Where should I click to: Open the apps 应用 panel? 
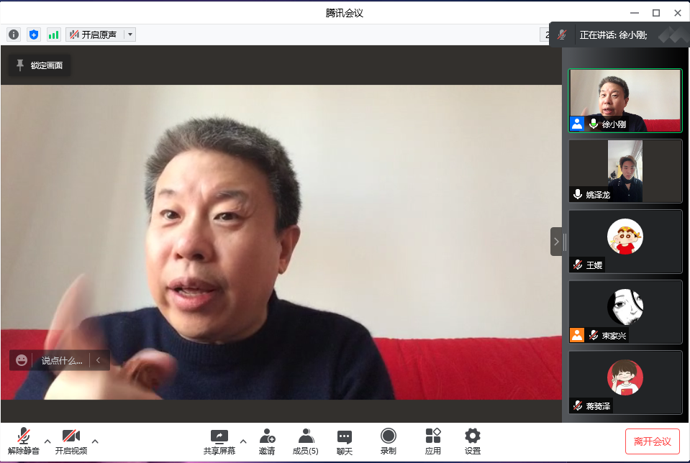(x=433, y=440)
